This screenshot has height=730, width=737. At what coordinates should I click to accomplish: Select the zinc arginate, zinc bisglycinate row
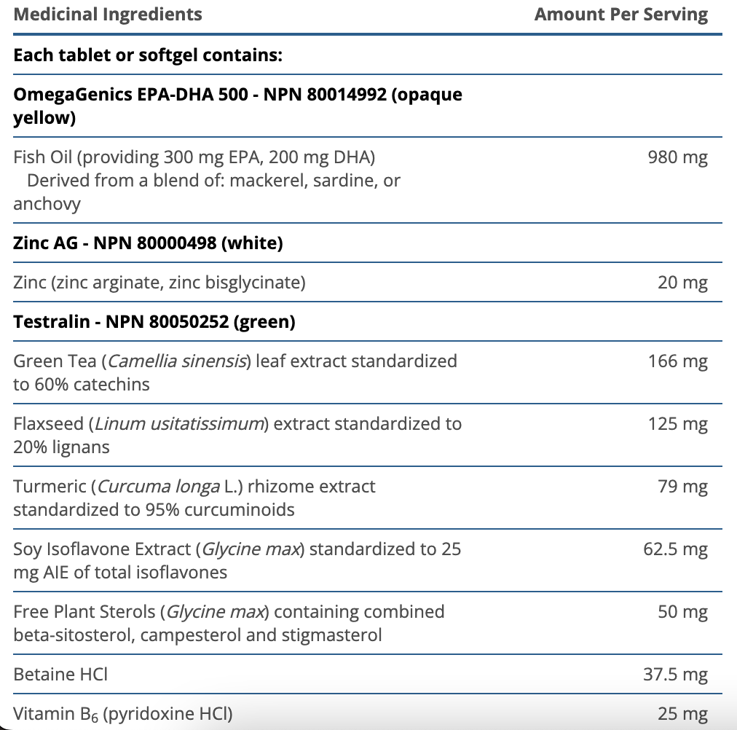click(x=159, y=282)
